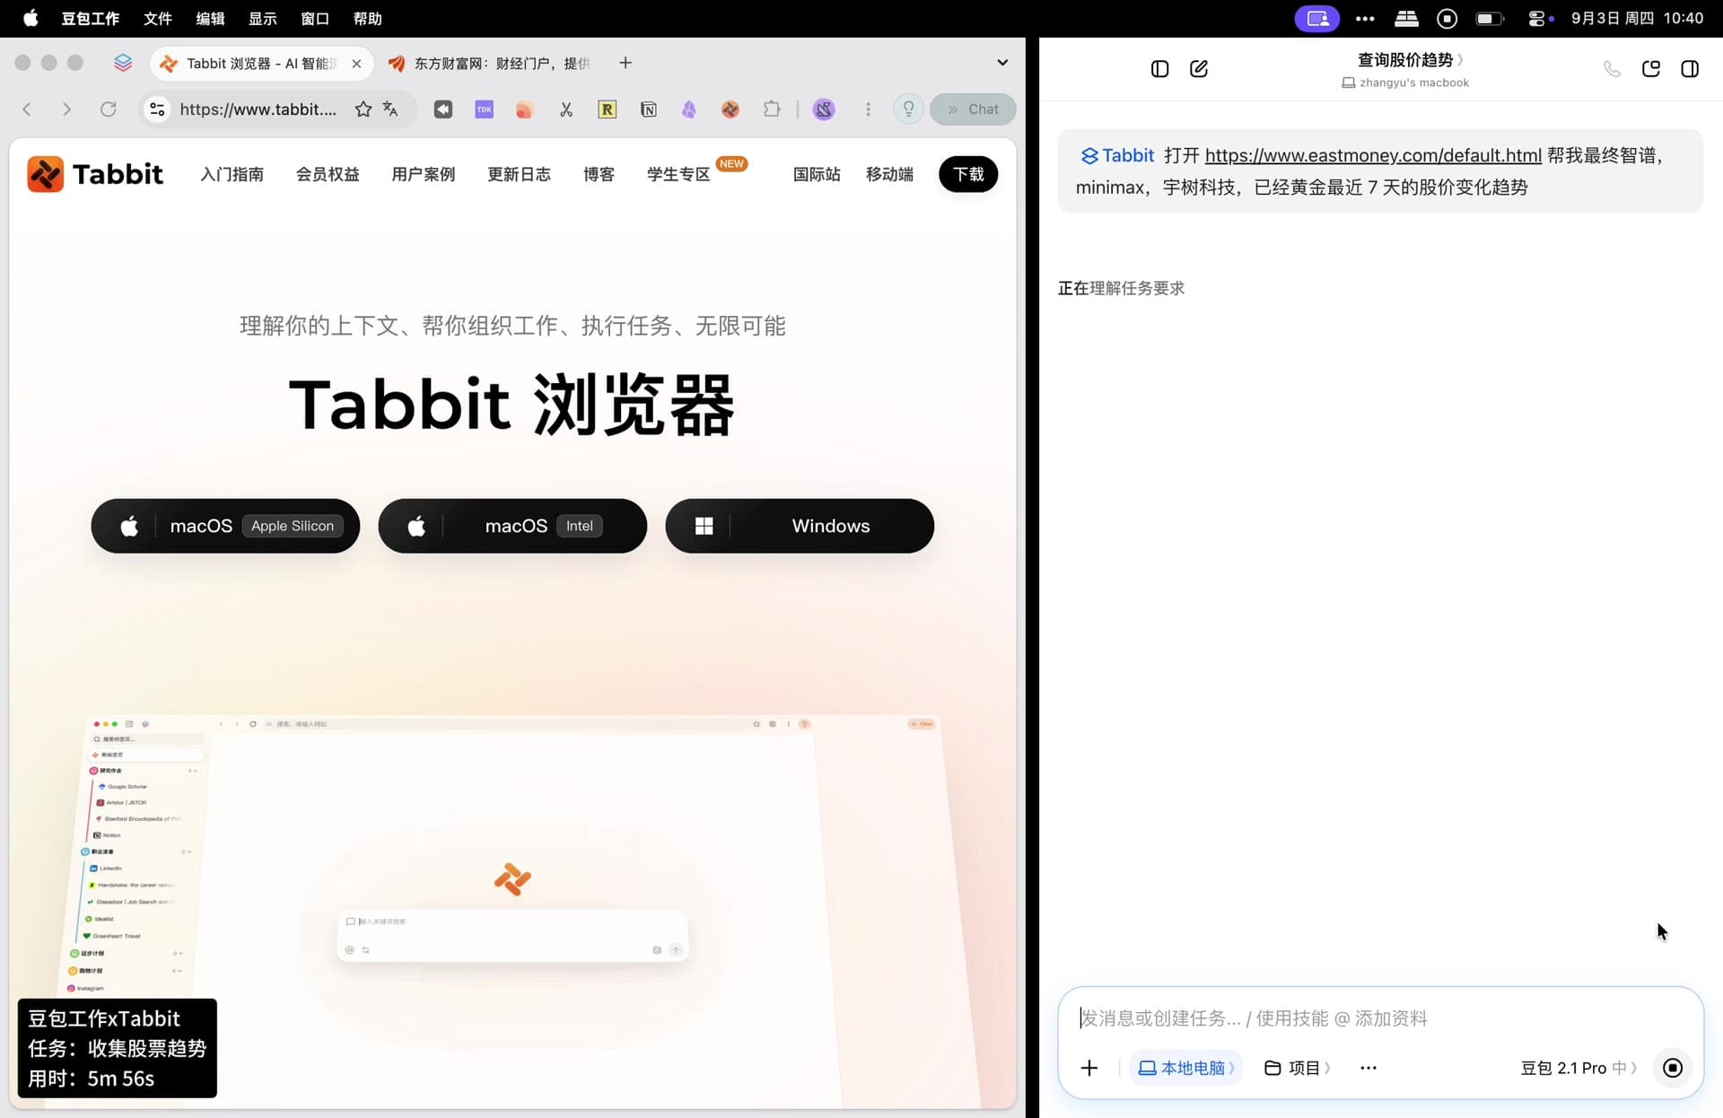Open the browser workspace layers icon
The image size is (1723, 1118).
click(x=123, y=62)
